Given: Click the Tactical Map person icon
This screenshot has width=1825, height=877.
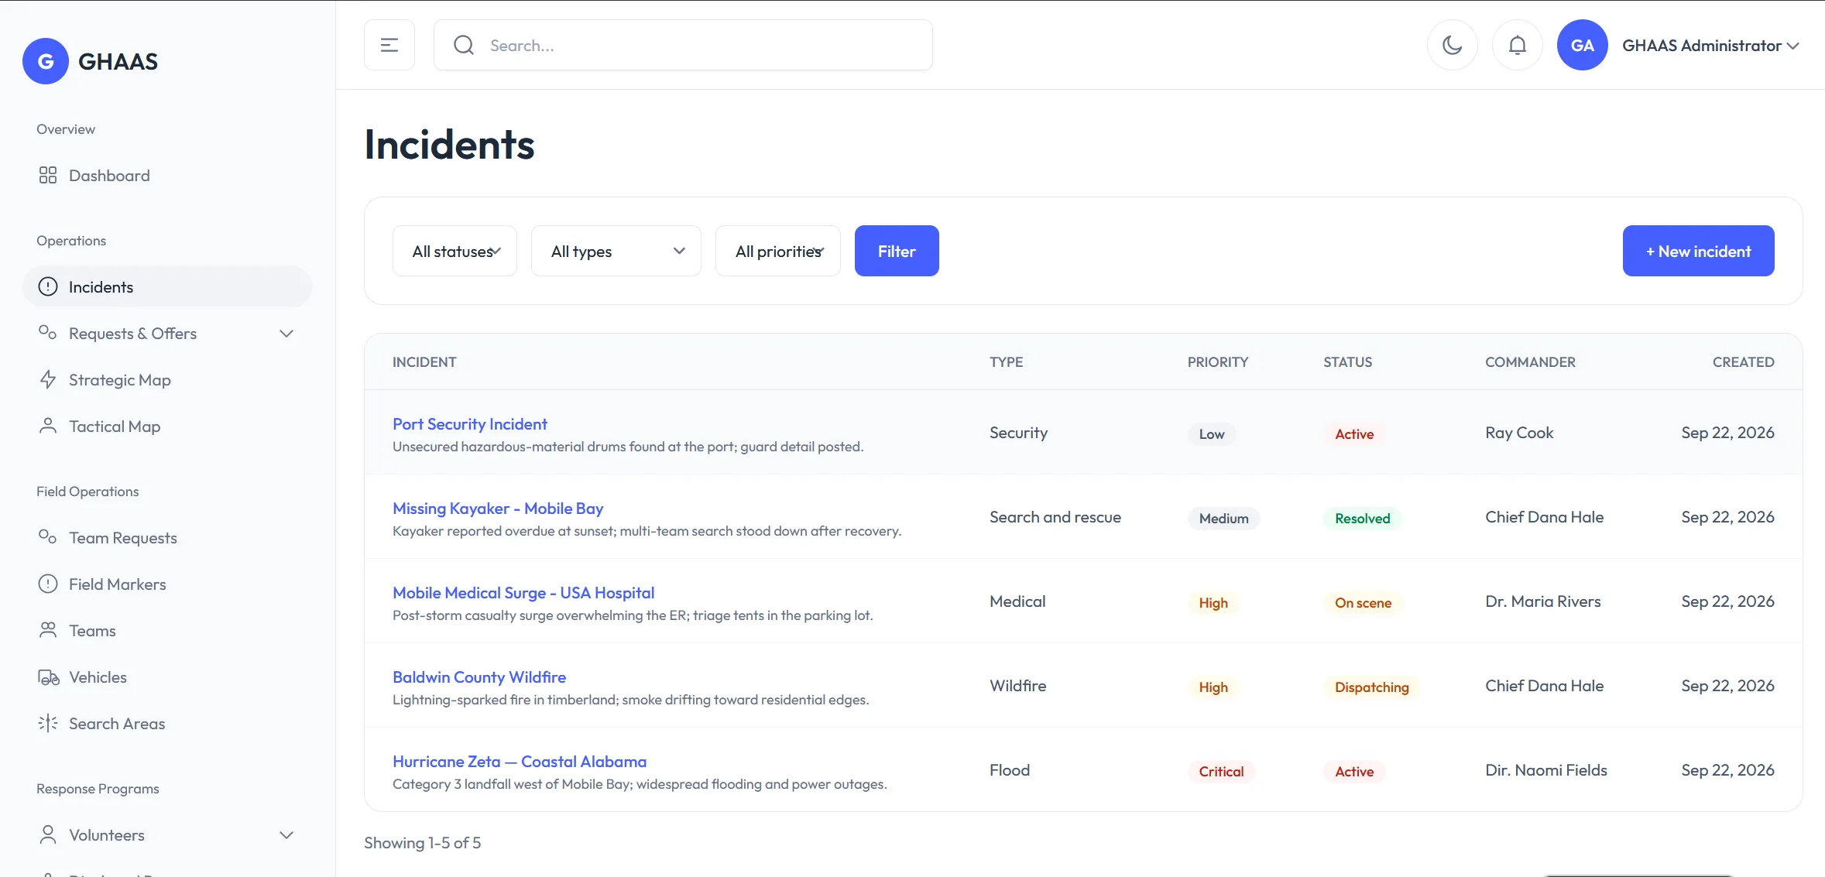Looking at the screenshot, I should (x=48, y=426).
